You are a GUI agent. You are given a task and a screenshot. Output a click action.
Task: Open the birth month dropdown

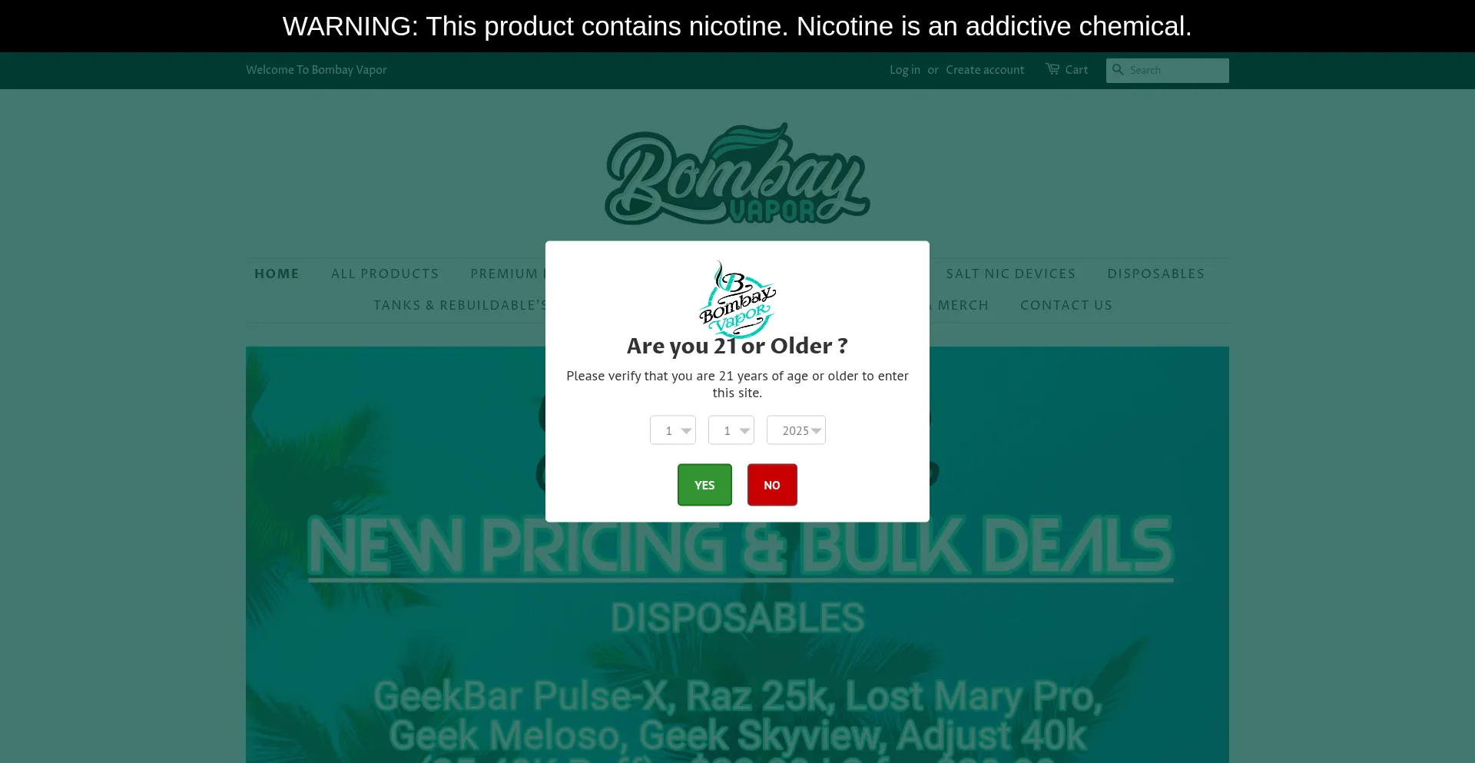673,430
